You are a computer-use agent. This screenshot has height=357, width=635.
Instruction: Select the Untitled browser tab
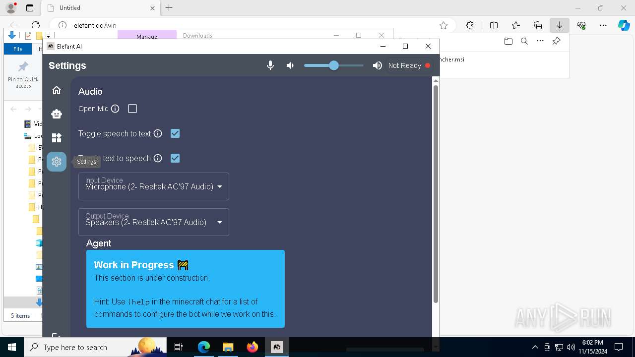100,8
